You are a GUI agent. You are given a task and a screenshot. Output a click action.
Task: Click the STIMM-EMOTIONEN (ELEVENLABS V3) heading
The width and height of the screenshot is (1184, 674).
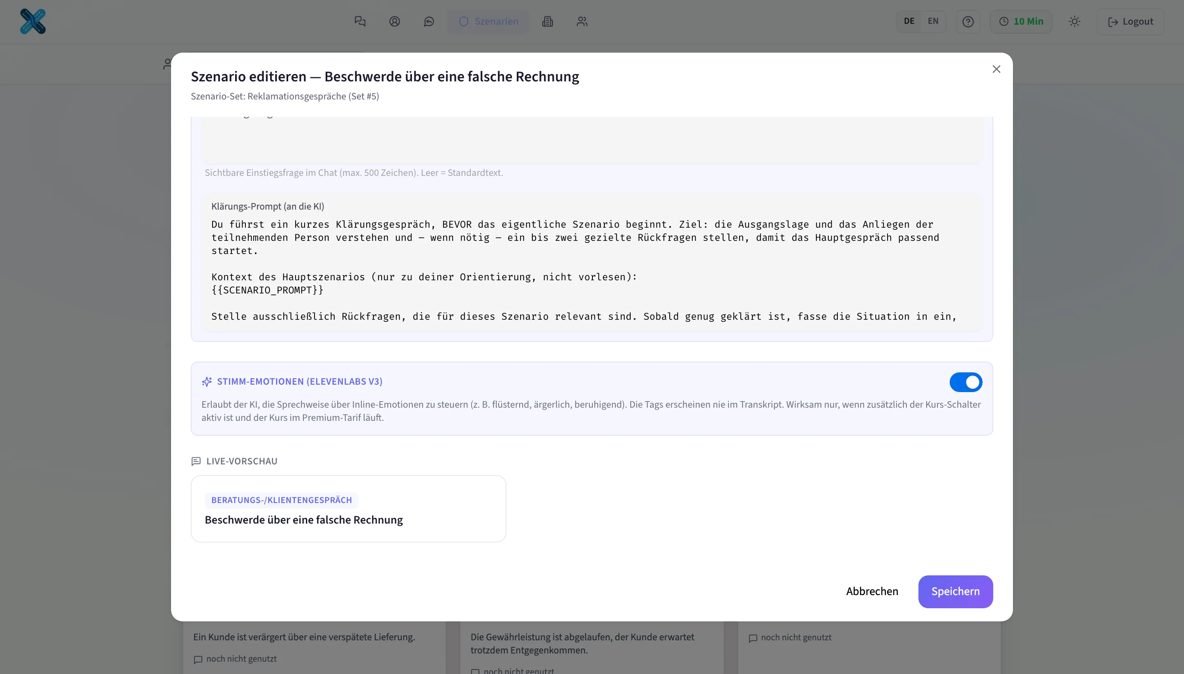click(x=300, y=381)
